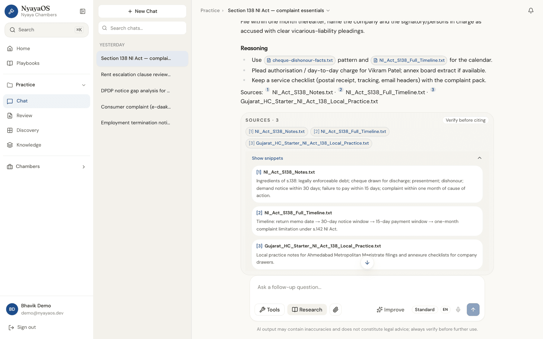Click citation marker 3 superscript

pyautogui.click(x=433, y=89)
